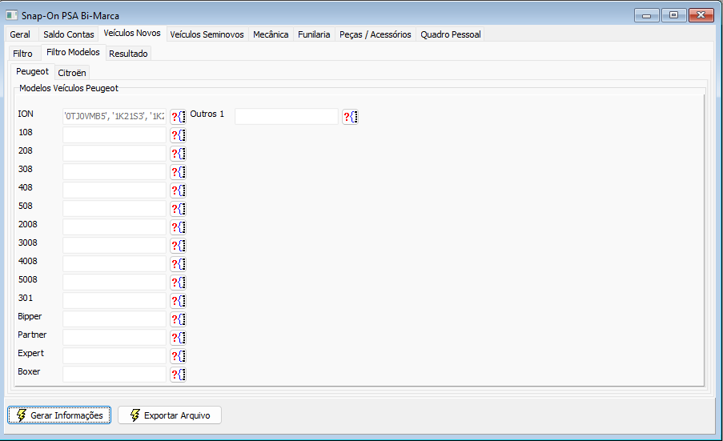Open the query lookup icon for Expert

(178, 356)
